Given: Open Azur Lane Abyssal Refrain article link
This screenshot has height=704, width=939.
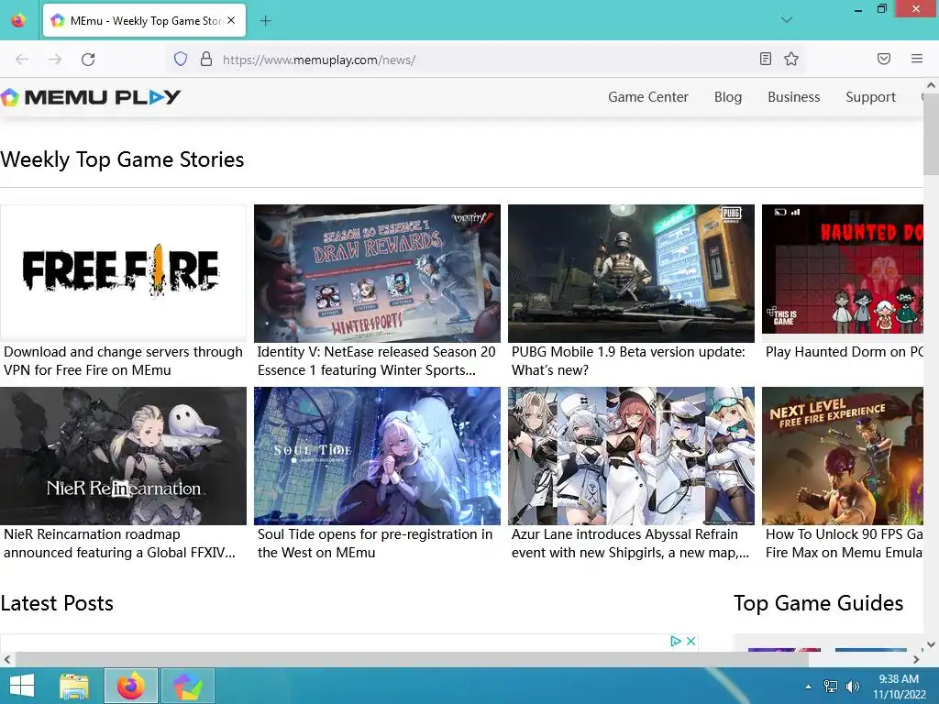Looking at the screenshot, I should tap(630, 544).
